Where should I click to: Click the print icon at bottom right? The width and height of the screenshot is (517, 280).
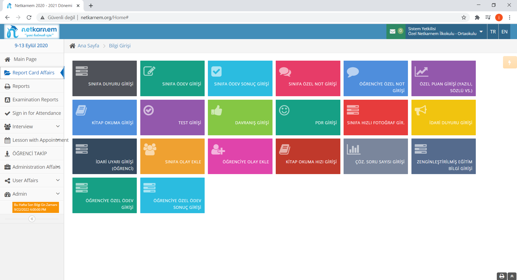click(x=502, y=276)
